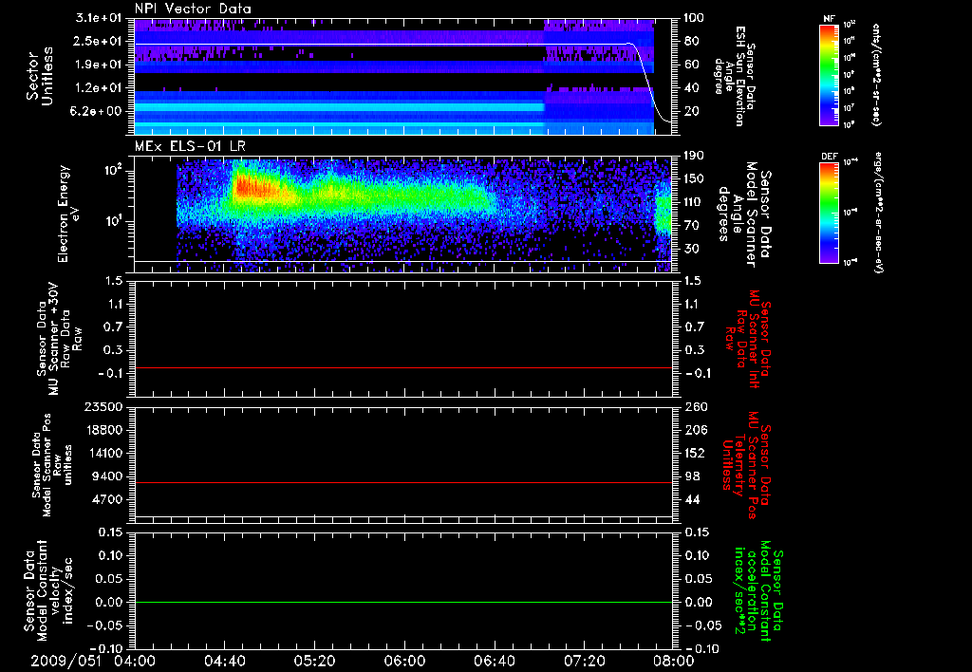Click the red "MU Scanner Intf Raw Data" label
972x672 pixels.
click(746, 339)
